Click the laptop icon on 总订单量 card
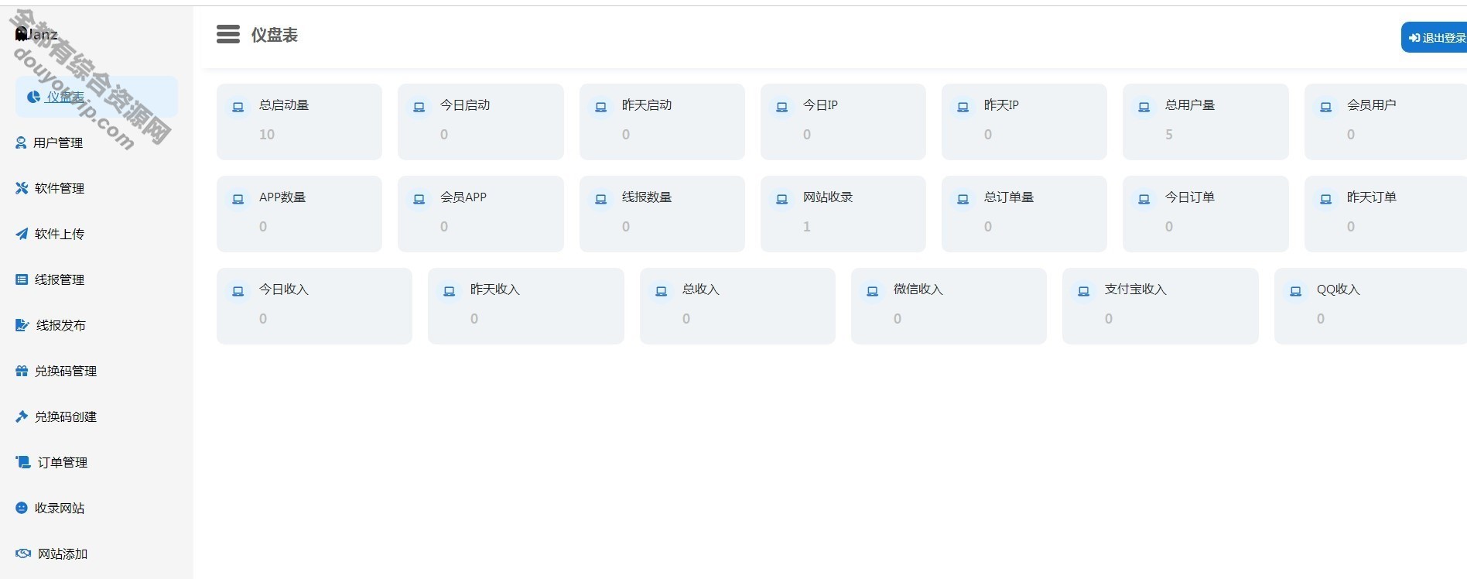This screenshot has width=1467, height=579. point(963,199)
